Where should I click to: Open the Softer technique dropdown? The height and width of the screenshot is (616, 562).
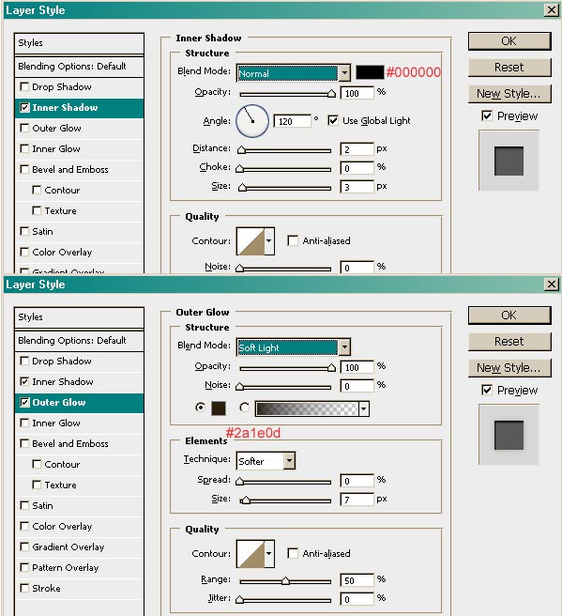click(289, 460)
